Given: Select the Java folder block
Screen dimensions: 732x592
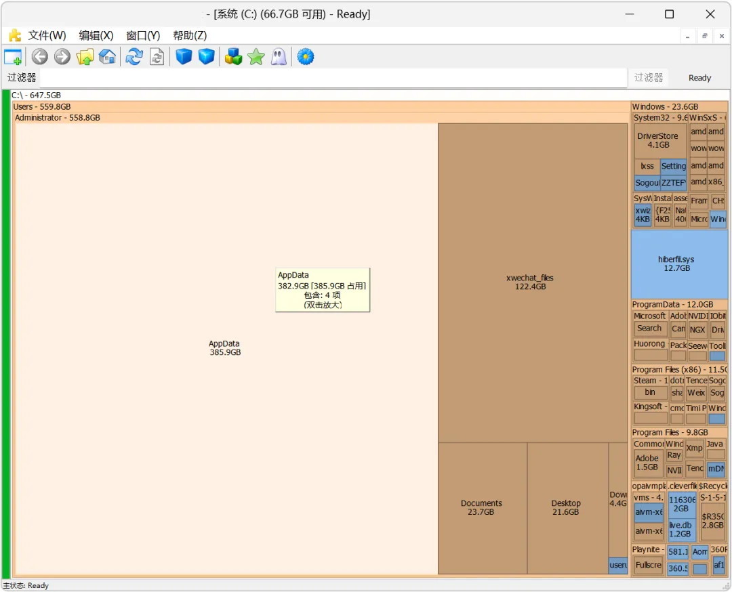Looking at the screenshot, I should 716,449.
